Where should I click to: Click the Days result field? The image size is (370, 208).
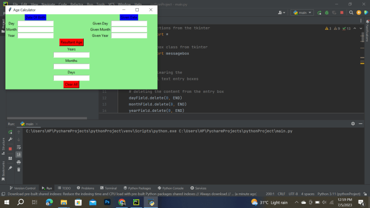[x=71, y=78]
